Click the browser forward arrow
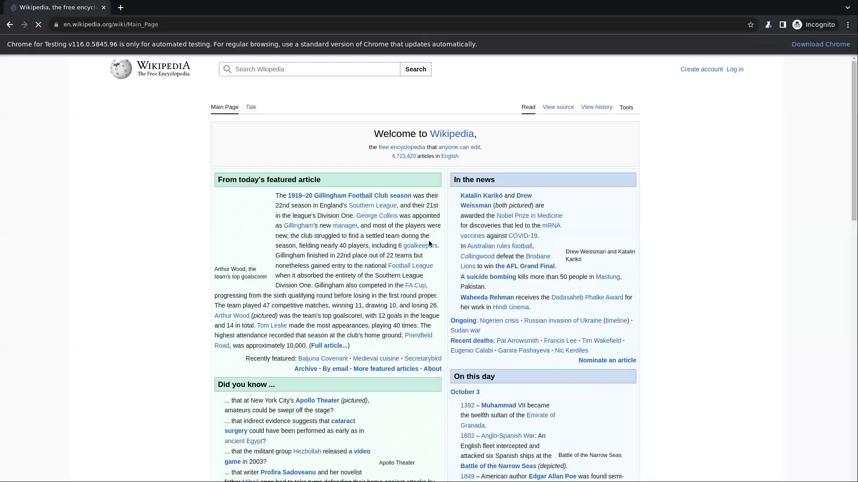The image size is (858, 482). coord(24,25)
